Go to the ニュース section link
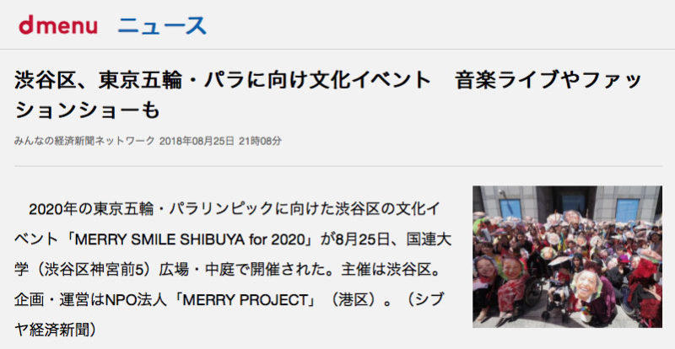The image size is (675, 349). click(x=162, y=25)
